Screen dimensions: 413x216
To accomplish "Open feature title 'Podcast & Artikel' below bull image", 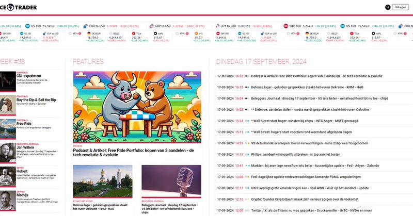I will tap(134, 153).
